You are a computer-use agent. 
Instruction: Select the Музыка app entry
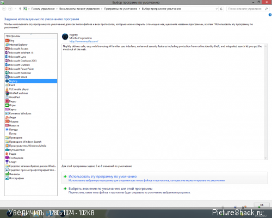pyautogui.click(x=12, y=122)
